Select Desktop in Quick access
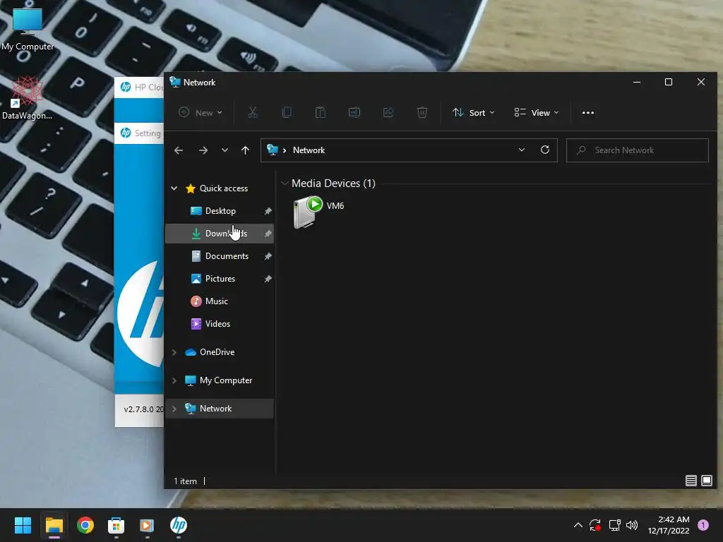Screen dimensions: 723x542 pyautogui.click(x=220, y=210)
